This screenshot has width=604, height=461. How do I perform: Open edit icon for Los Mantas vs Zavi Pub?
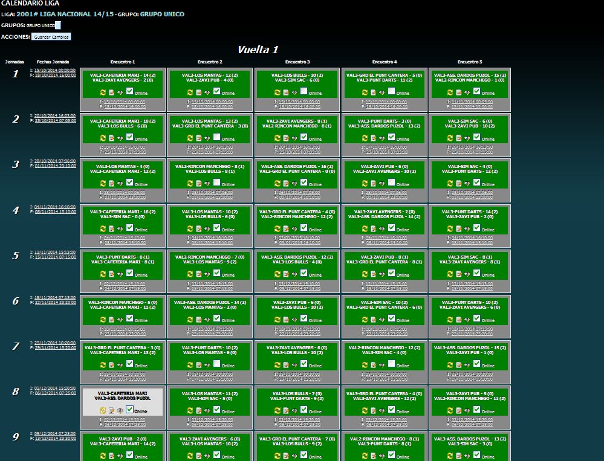tap(198, 92)
